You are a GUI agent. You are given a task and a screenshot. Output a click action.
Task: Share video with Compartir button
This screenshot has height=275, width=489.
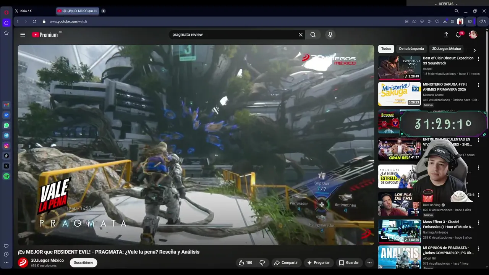286,263
